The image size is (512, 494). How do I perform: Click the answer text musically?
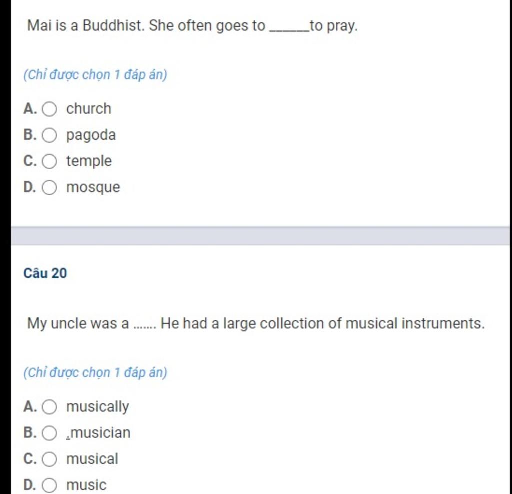(97, 407)
